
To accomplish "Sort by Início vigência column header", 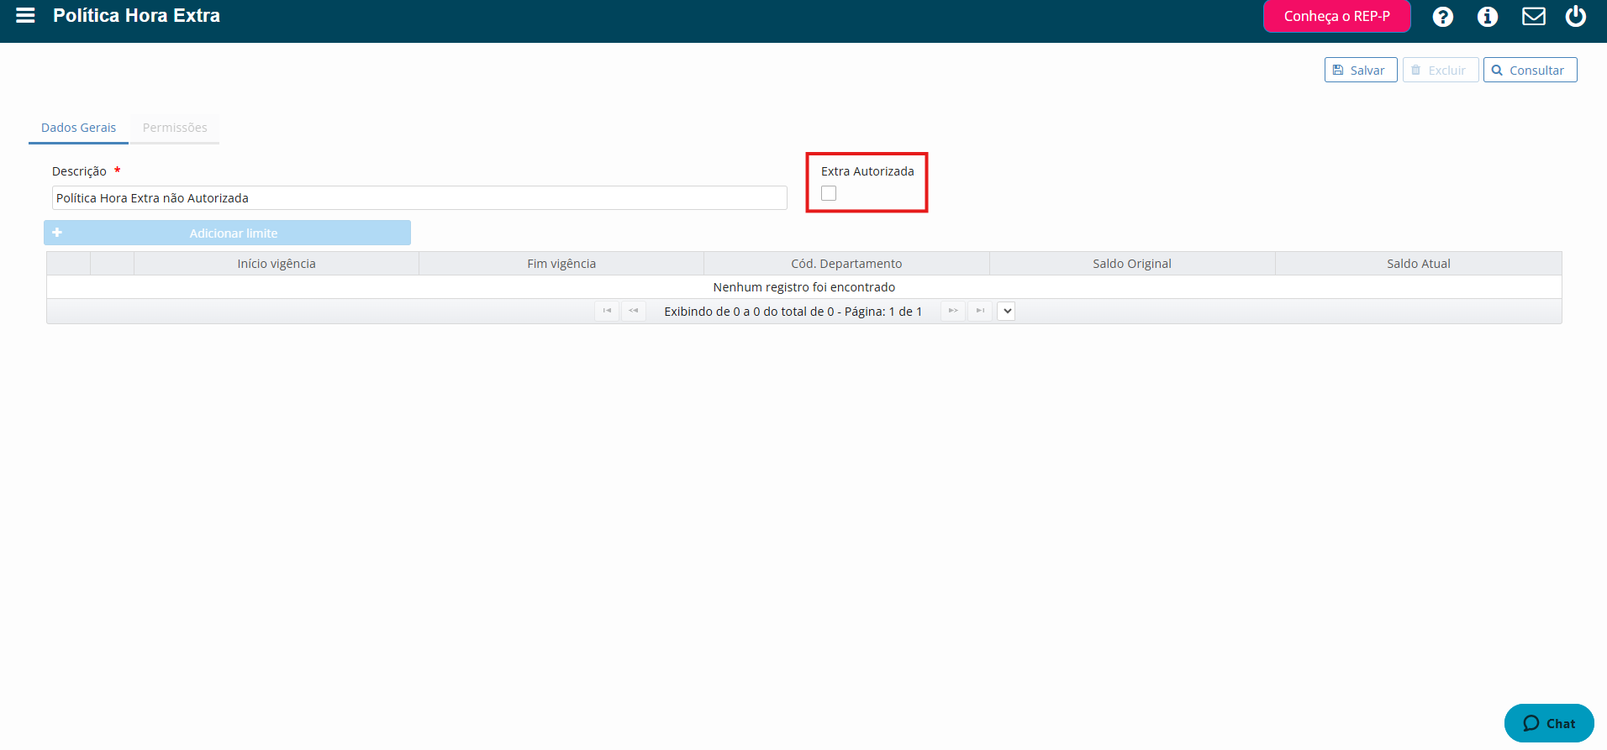I will pos(277,264).
